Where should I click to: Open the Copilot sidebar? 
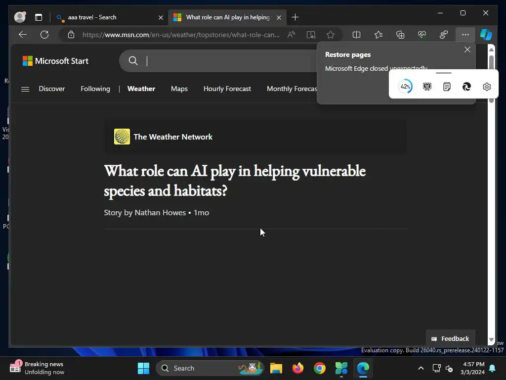click(486, 35)
